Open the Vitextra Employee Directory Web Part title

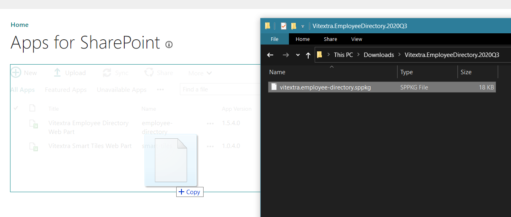click(x=89, y=128)
